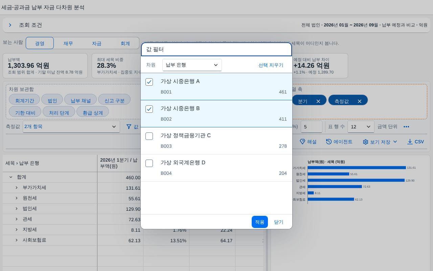The height and width of the screenshot is (271, 433).
Task: Select the 처리 단계 dimension chip
Action: 59,112
